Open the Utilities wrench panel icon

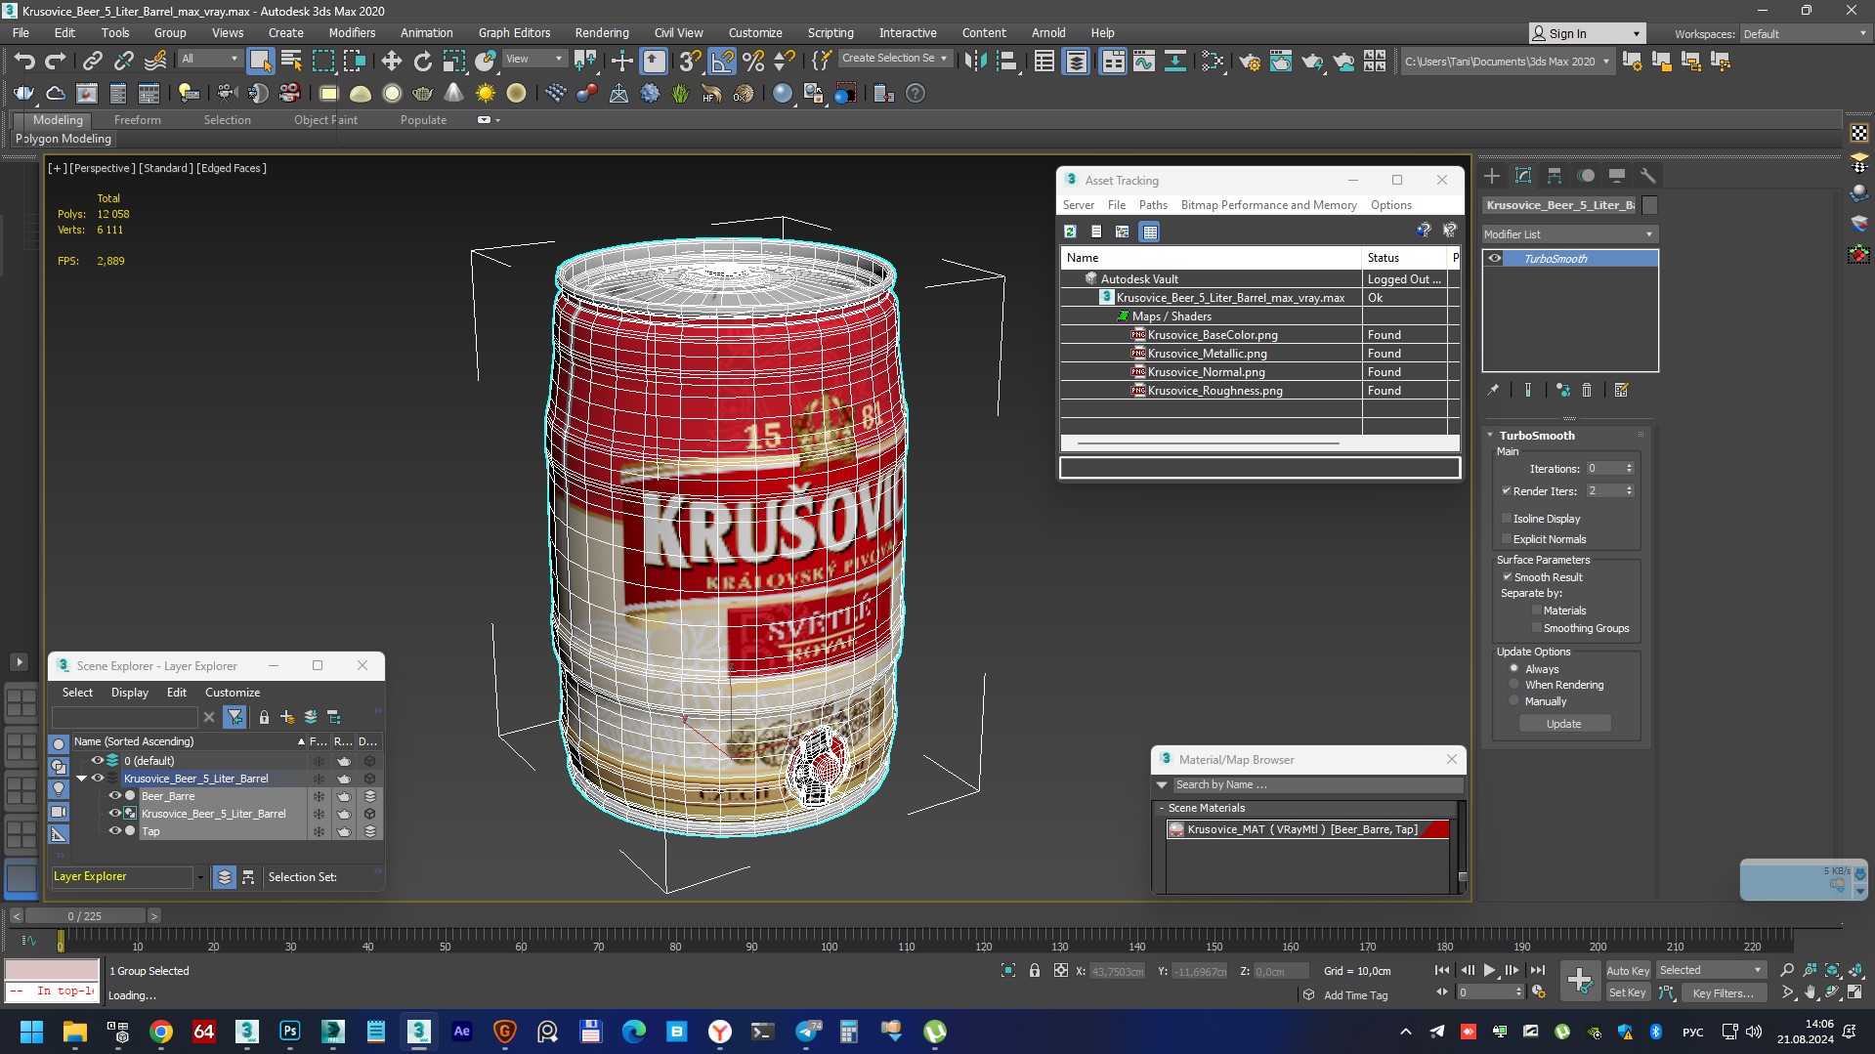point(1648,176)
